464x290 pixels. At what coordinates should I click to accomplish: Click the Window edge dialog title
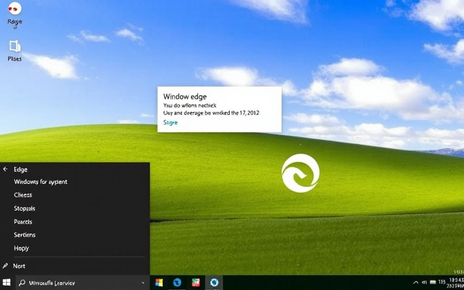(x=185, y=97)
